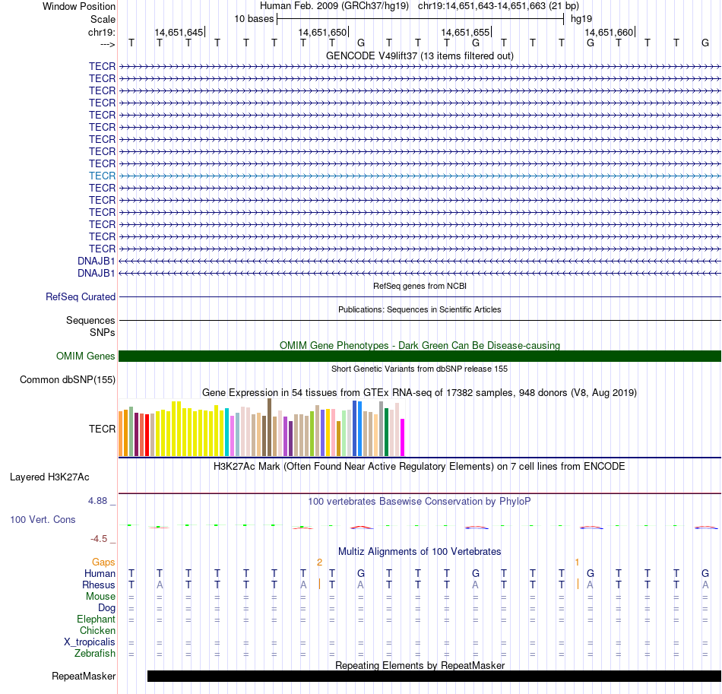Click the magenta bar in GTEx chart
The height and width of the screenshot is (694, 722).
[403, 438]
